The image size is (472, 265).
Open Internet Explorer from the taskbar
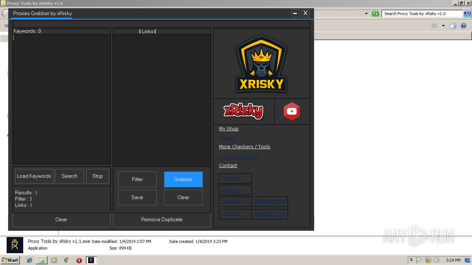click(x=29, y=260)
